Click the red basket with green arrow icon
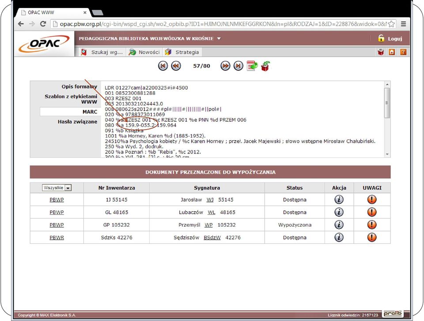This screenshot has height=321, width=424. 265,66
